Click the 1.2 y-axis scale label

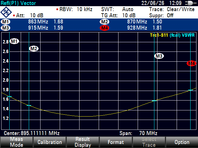tap(6, 118)
